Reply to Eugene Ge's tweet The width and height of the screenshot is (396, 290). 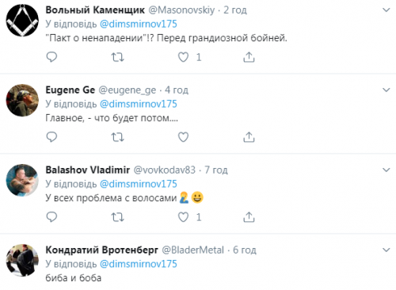[x=51, y=137]
